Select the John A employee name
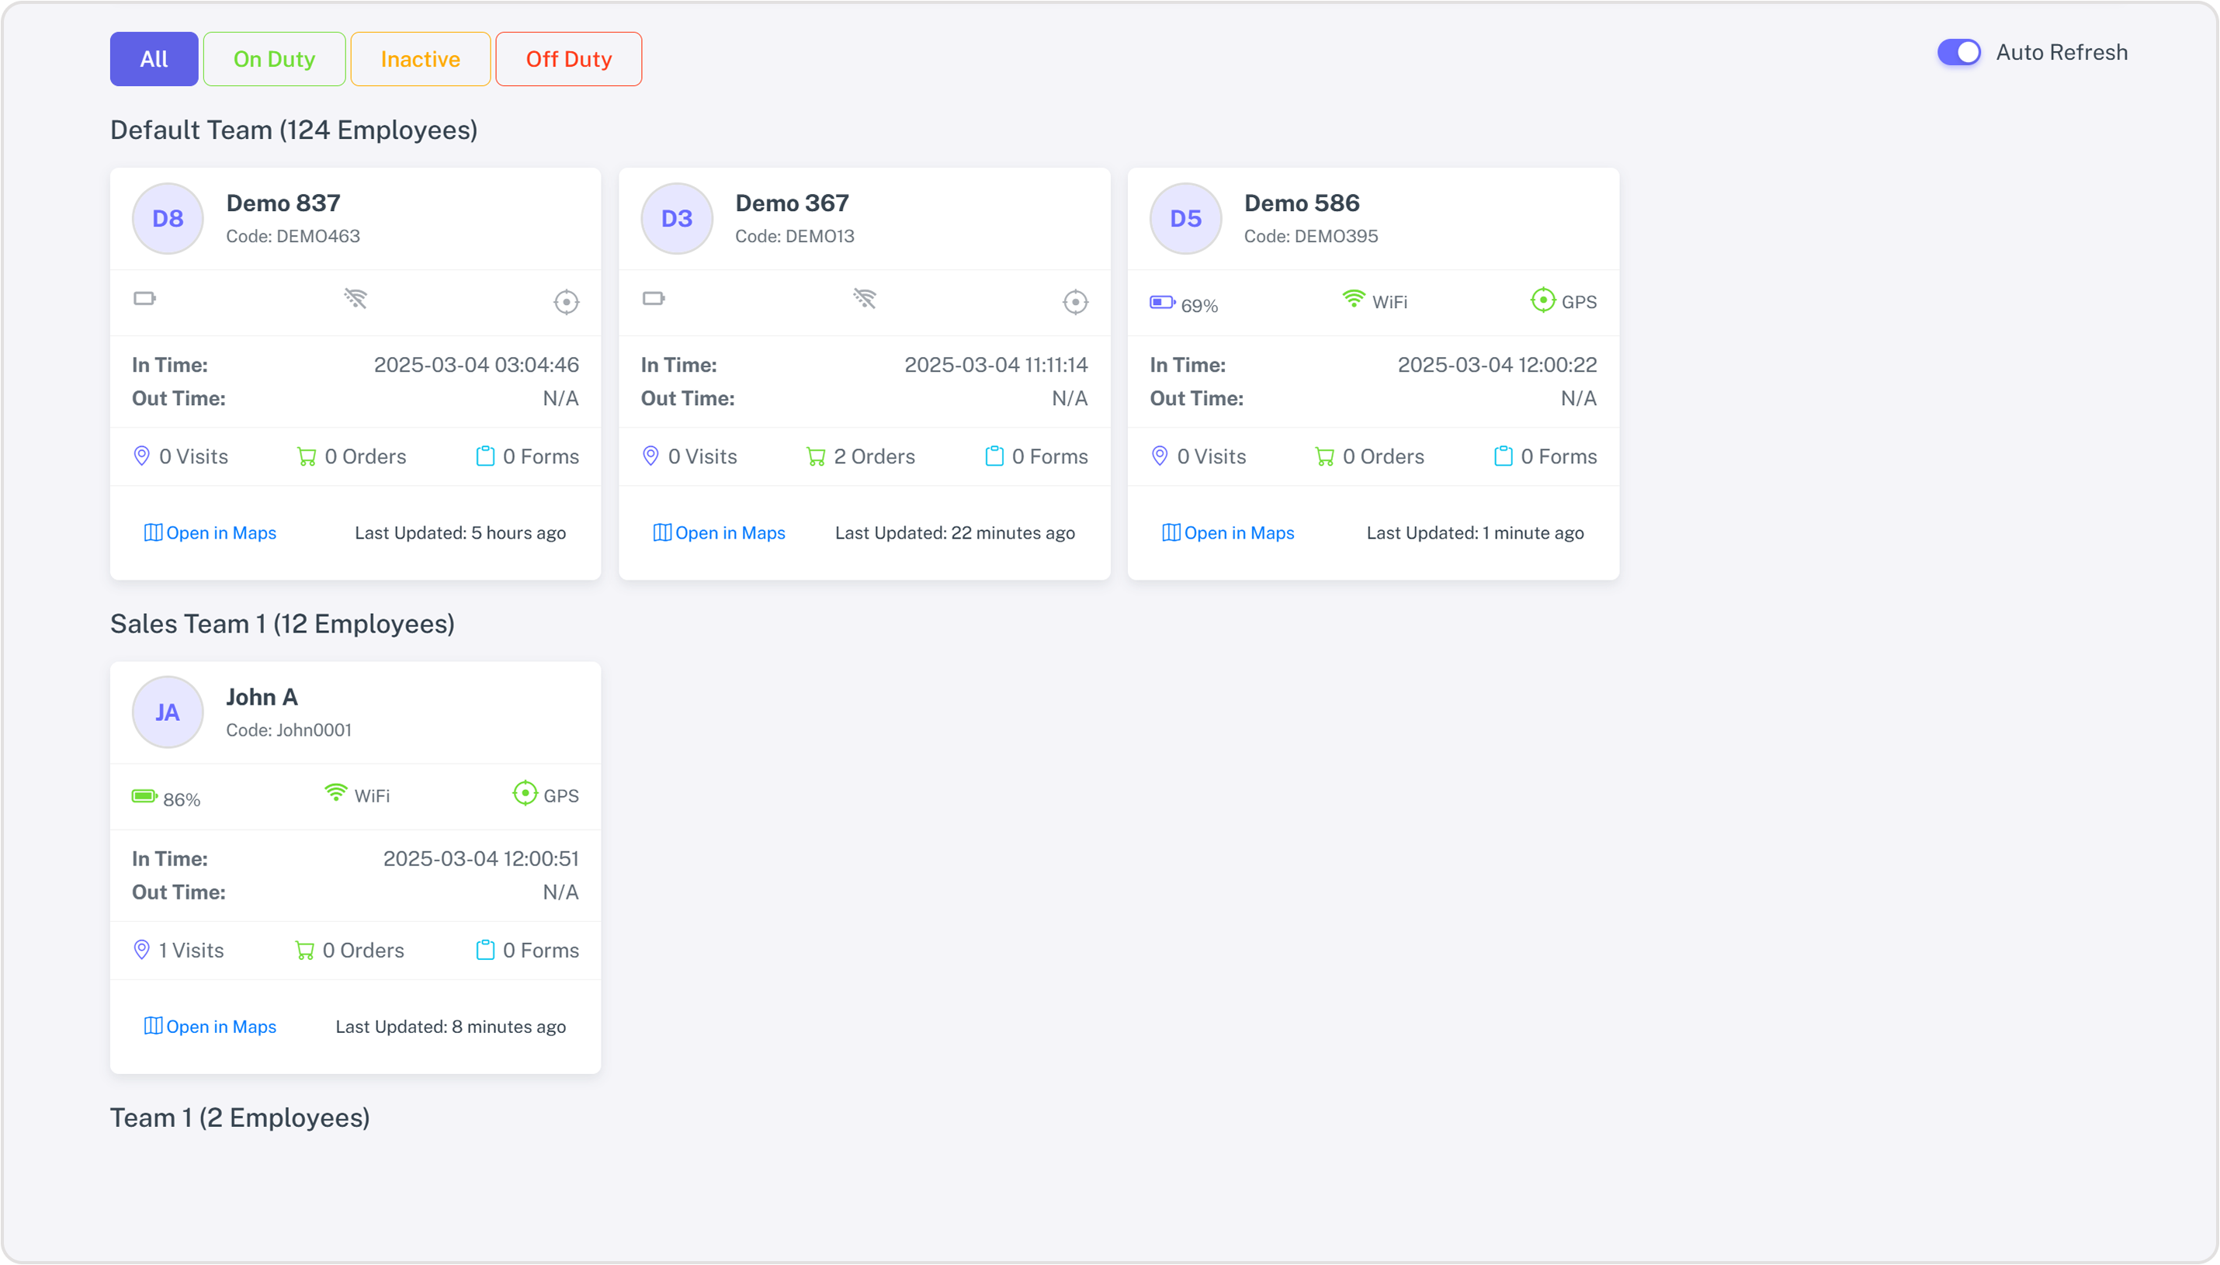 (x=262, y=697)
